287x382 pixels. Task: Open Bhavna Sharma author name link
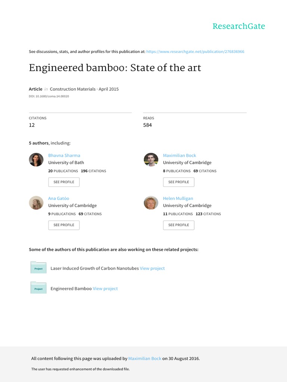pyautogui.click(x=64, y=155)
